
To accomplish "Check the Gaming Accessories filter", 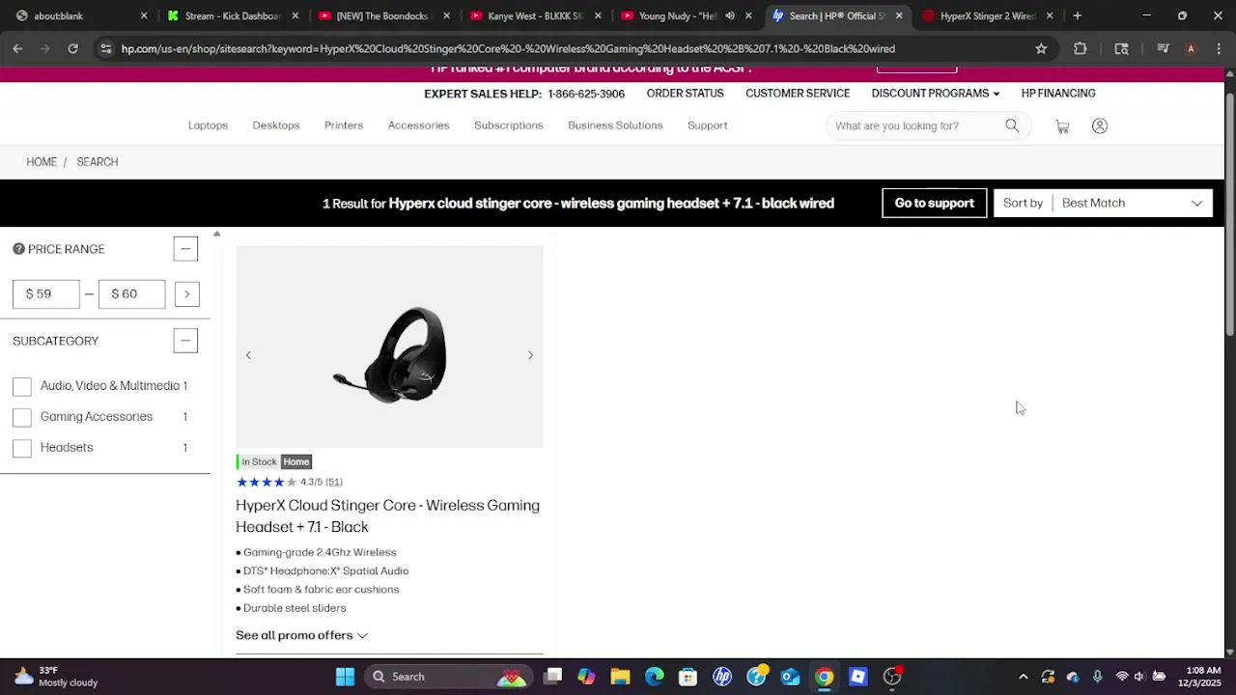I will pyautogui.click(x=22, y=417).
